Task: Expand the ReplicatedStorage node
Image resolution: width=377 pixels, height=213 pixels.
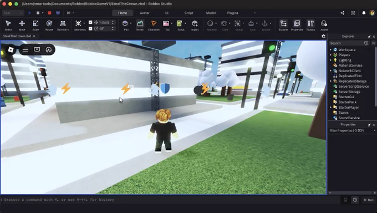Action: pyautogui.click(x=331, y=81)
